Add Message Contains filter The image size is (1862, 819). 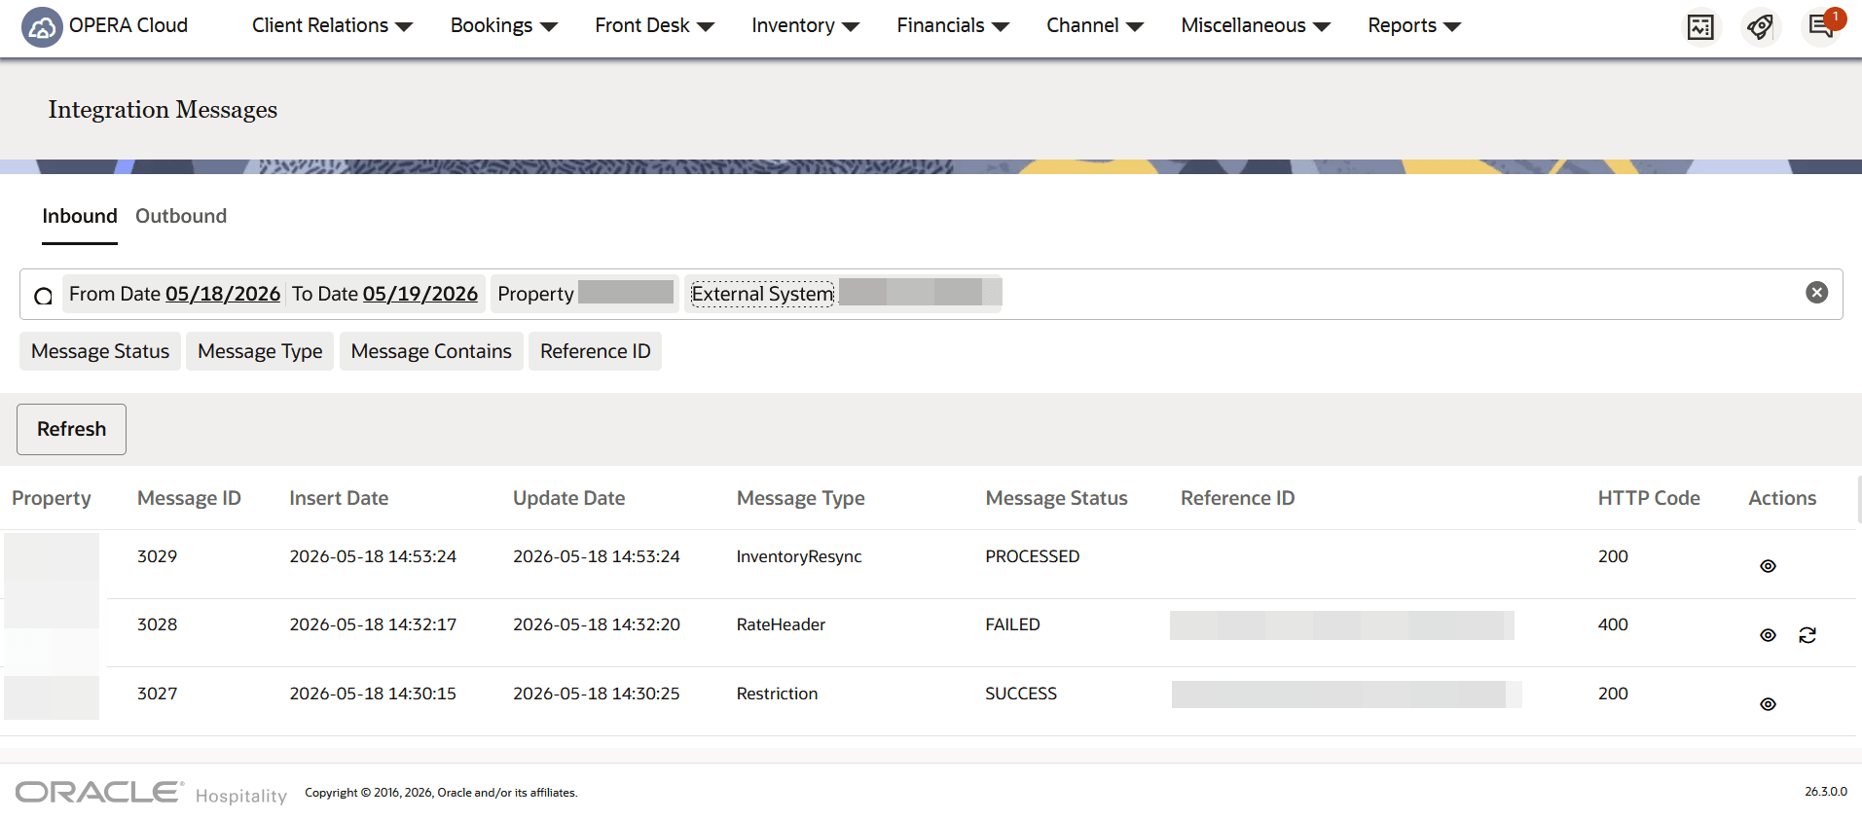click(x=431, y=351)
